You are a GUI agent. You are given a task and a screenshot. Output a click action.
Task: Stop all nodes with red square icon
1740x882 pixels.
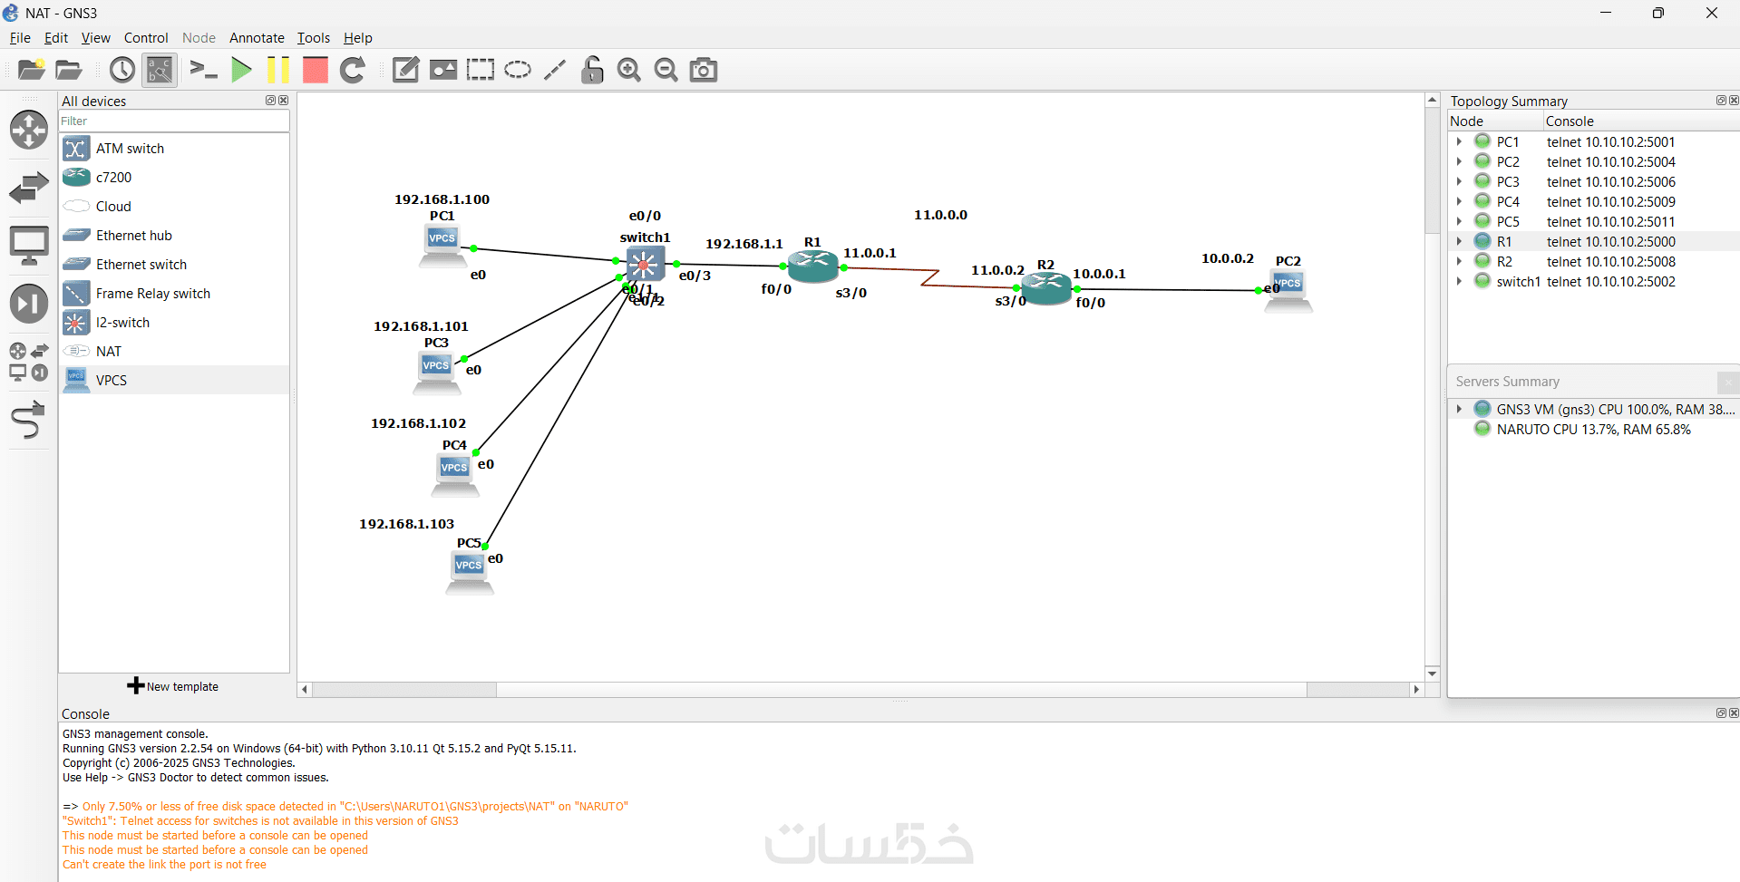pos(315,70)
